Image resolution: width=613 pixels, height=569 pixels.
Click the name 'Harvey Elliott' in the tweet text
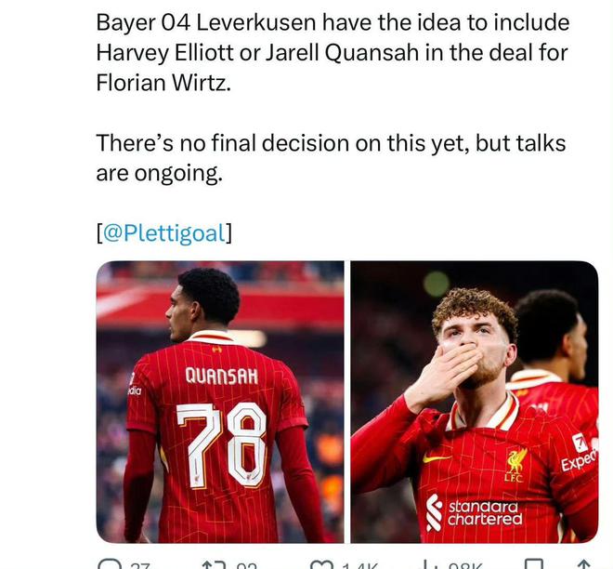tap(165, 52)
